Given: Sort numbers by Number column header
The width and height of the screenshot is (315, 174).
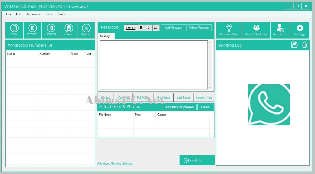Looking at the screenshot, I should point(53,54).
